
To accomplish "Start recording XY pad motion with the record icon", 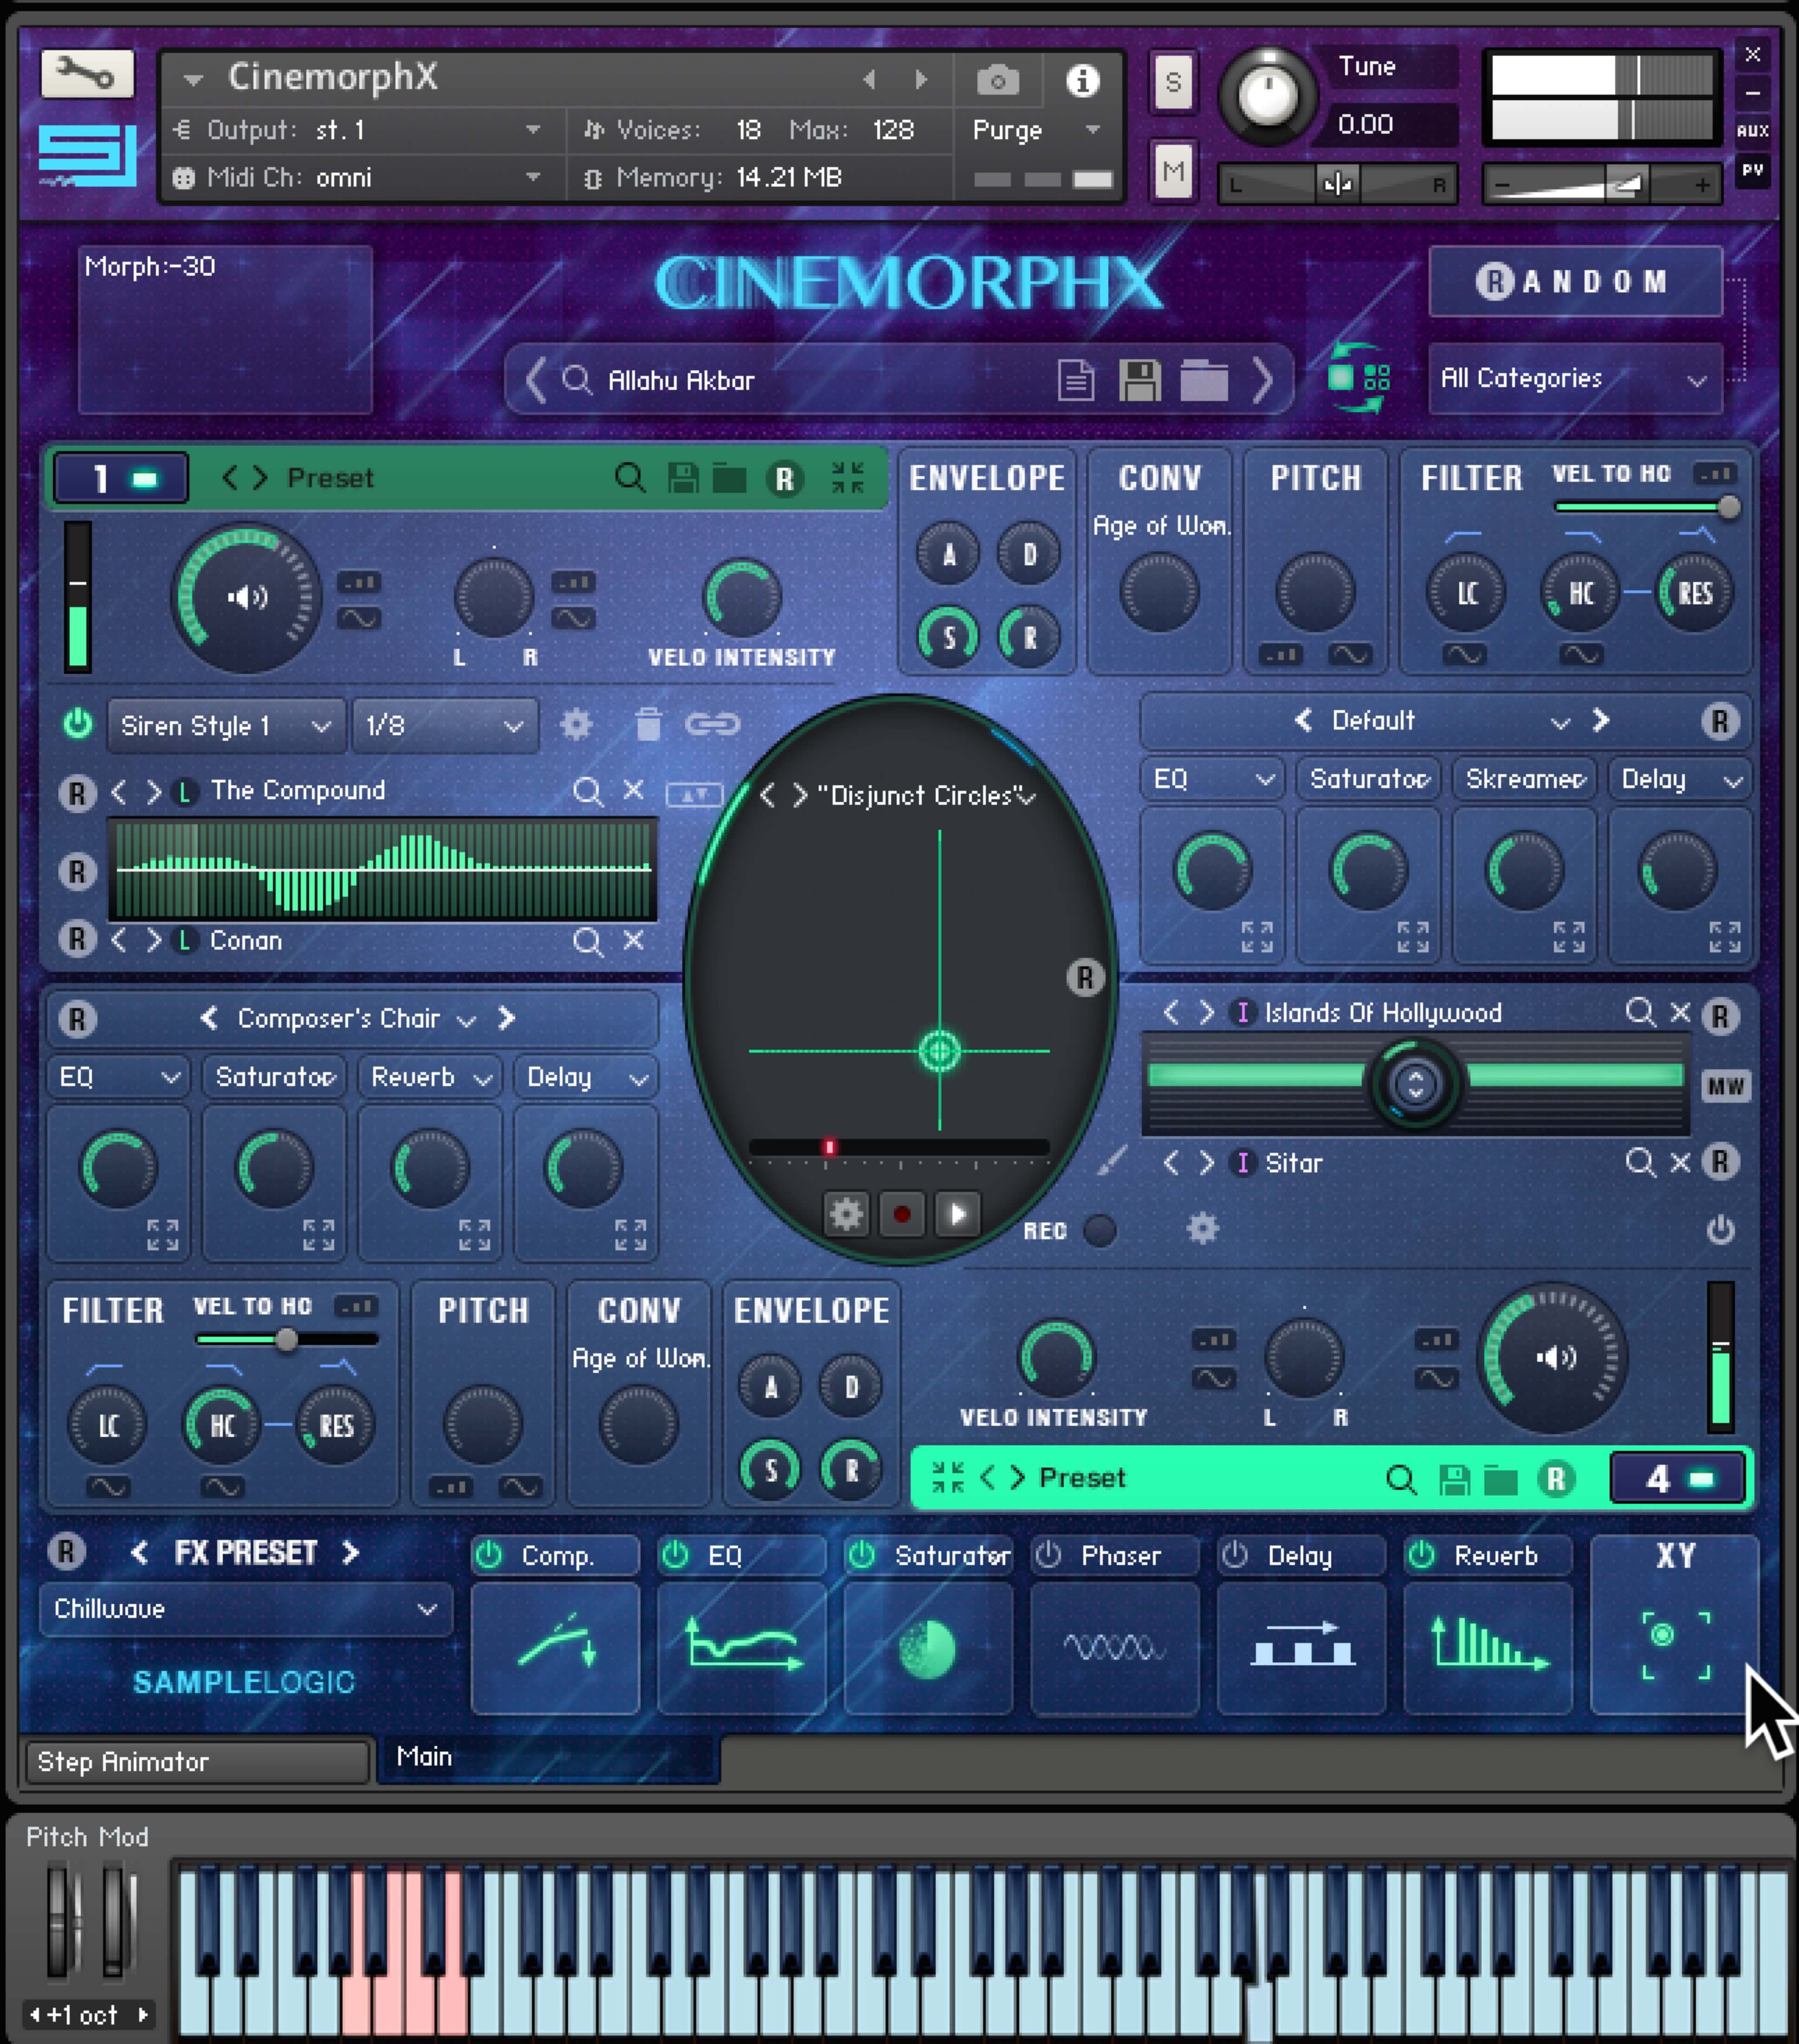I will pos(901,1214).
